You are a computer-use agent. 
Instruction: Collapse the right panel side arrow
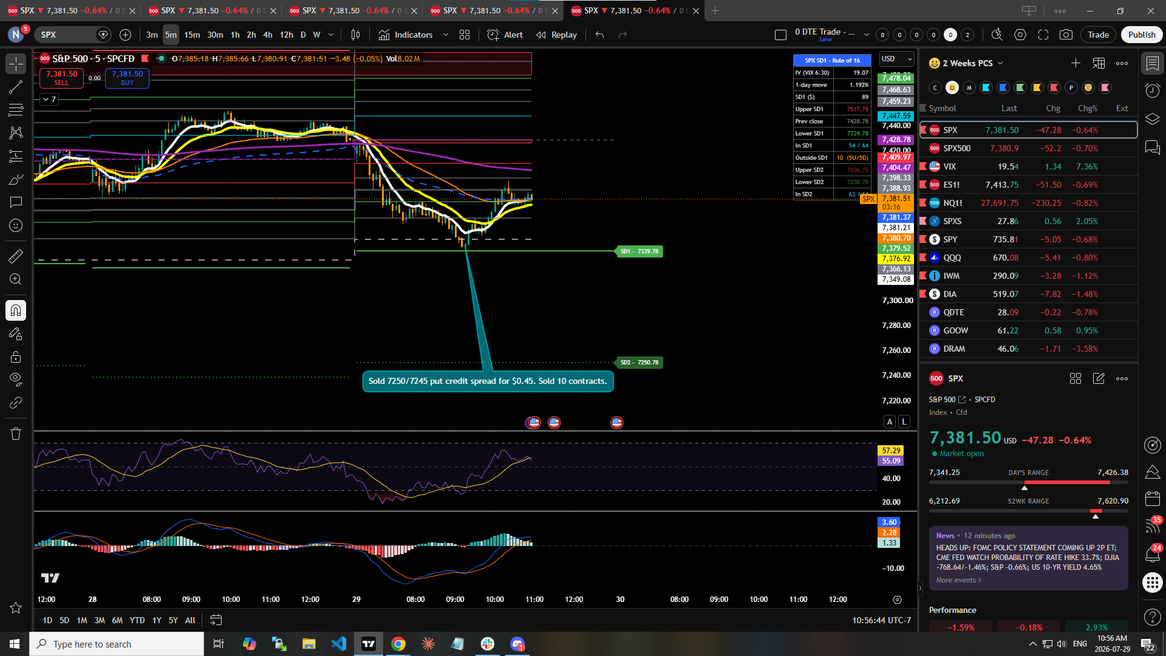[920, 588]
